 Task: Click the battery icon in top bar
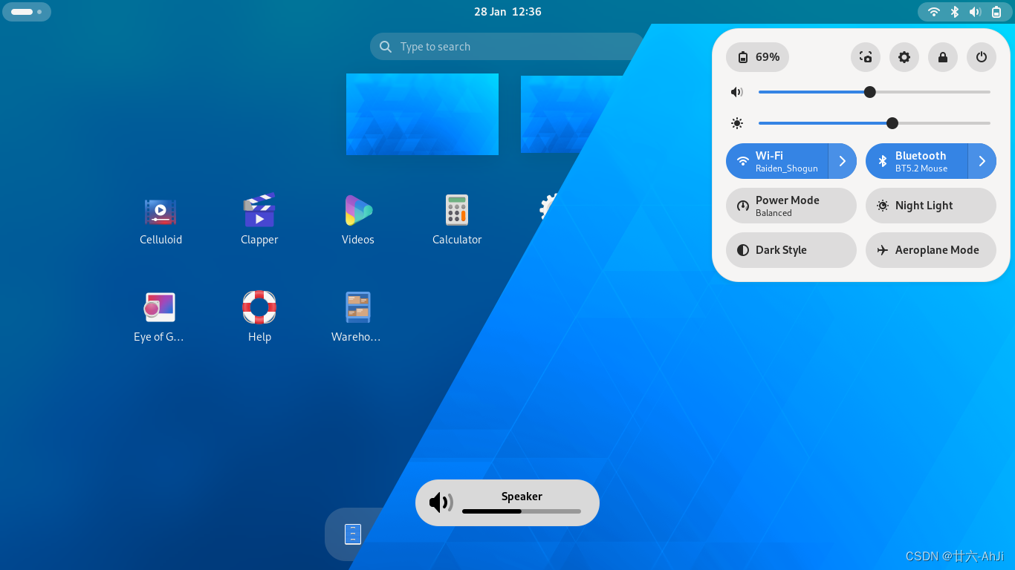[x=996, y=12]
